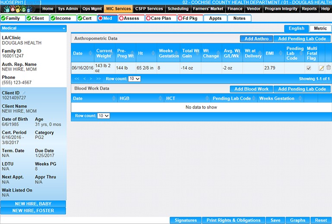Click the Graphs button at bottom
332x224 pixels.
pyautogui.click(x=297, y=220)
